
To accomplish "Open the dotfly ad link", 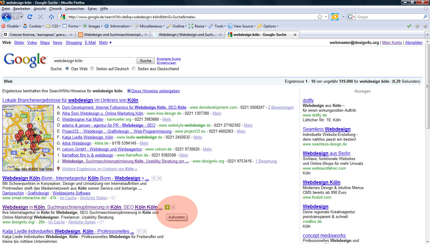I will [308, 101].
